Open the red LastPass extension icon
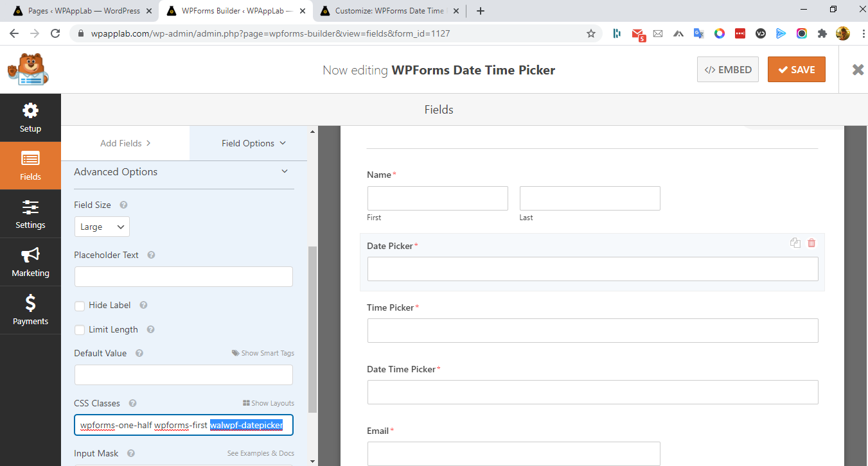This screenshot has height=466, width=868. pos(740,33)
